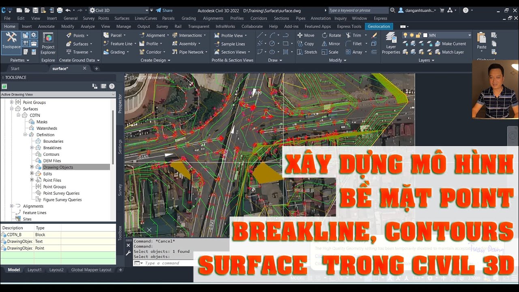Select Contours in tree
Viewport: 519px width, 292px height.
click(x=51, y=154)
